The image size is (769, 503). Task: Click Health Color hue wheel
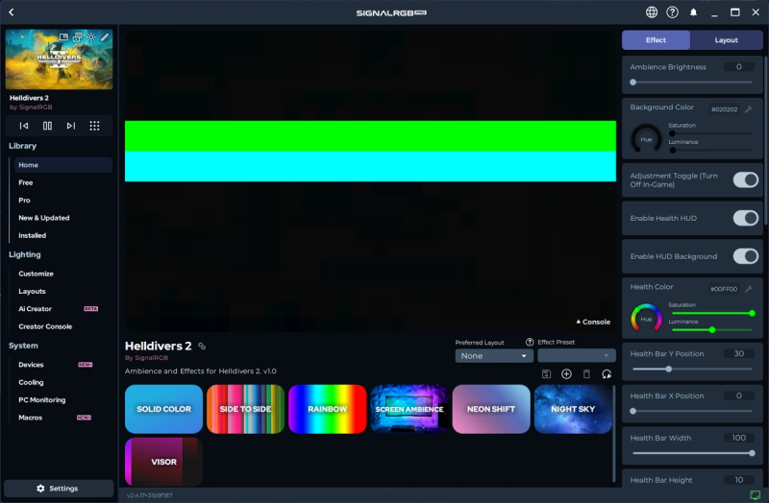(x=646, y=319)
